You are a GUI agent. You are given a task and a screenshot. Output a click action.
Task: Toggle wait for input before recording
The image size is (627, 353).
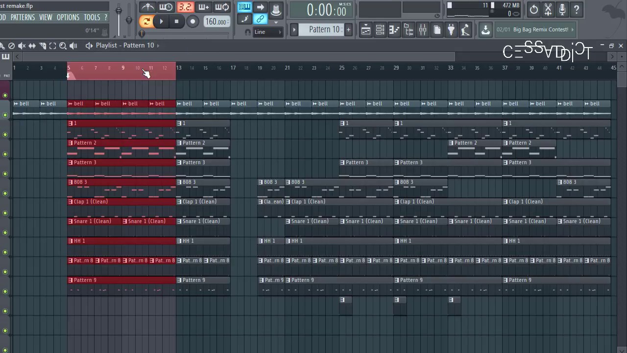166,7
